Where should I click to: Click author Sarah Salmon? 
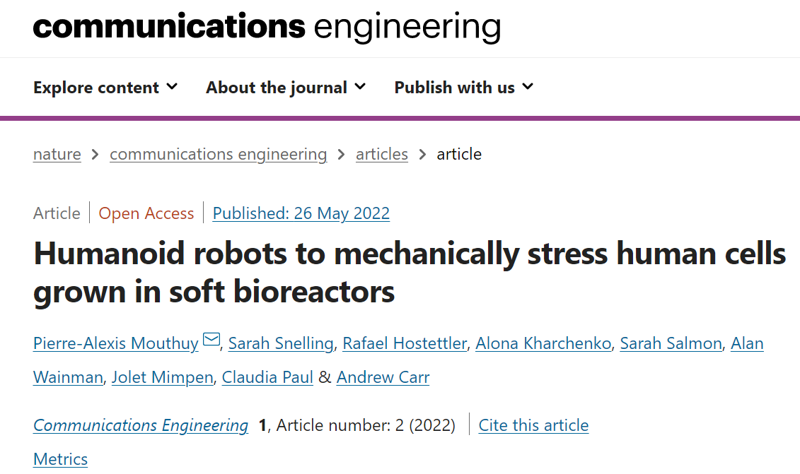[x=671, y=343]
